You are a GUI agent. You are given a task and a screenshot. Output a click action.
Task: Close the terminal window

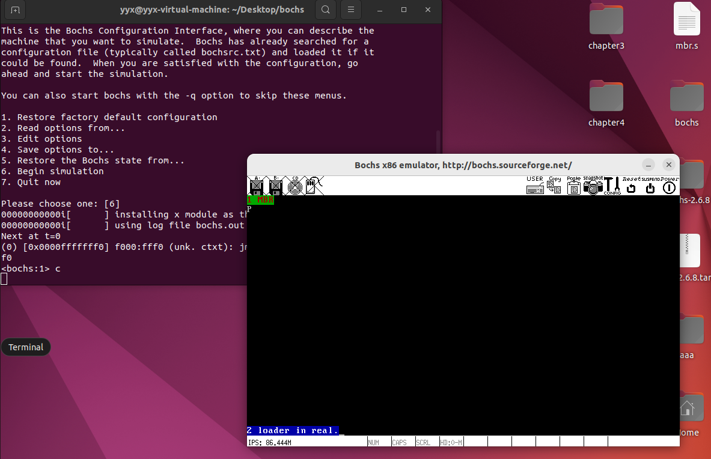pos(427,10)
